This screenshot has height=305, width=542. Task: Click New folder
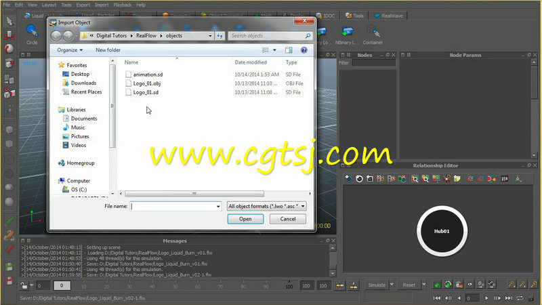coord(108,50)
